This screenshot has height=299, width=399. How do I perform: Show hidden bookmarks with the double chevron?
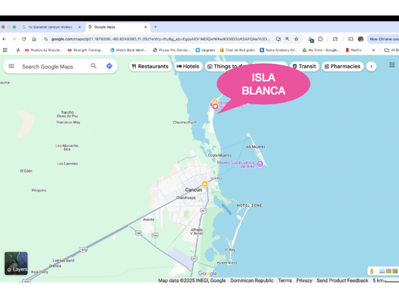pyautogui.click(x=373, y=50)
